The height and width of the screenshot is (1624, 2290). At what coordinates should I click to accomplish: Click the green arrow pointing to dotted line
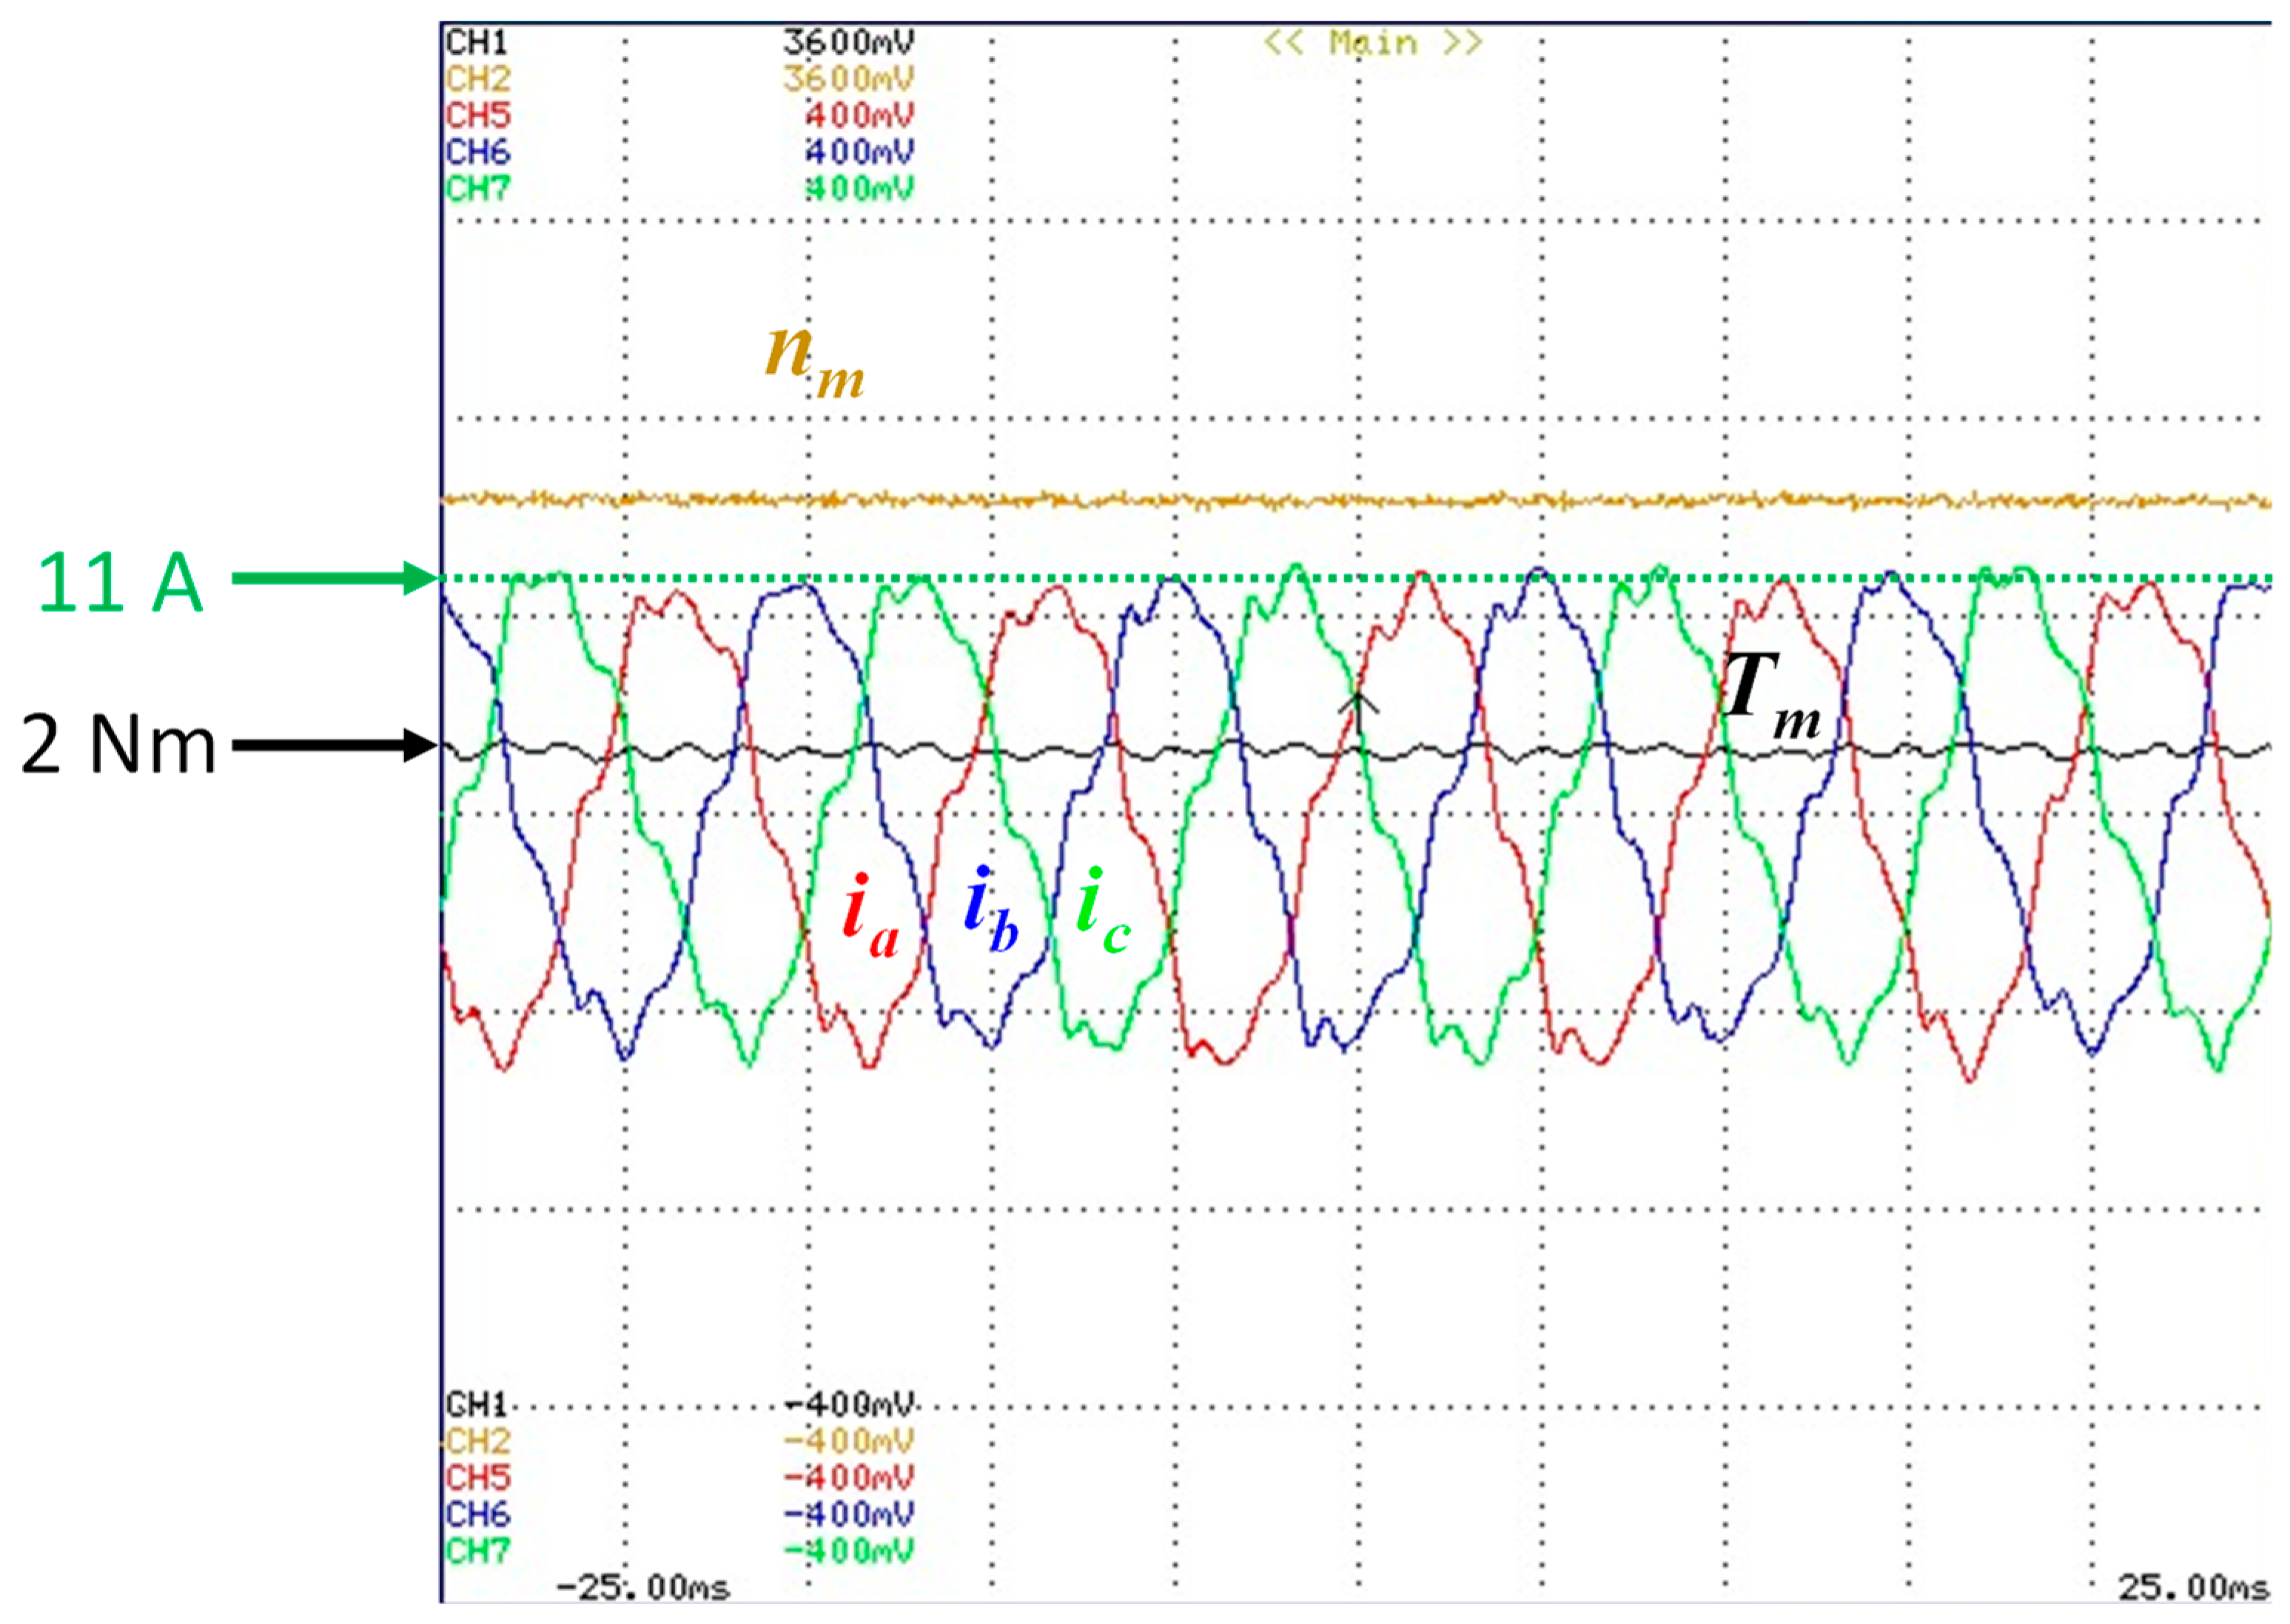click(335, 578)
